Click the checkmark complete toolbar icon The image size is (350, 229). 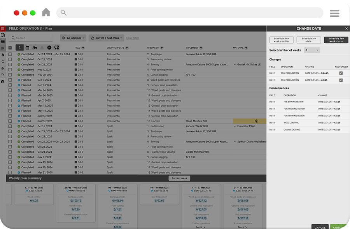pyautogui.click(x=49, y=48)
